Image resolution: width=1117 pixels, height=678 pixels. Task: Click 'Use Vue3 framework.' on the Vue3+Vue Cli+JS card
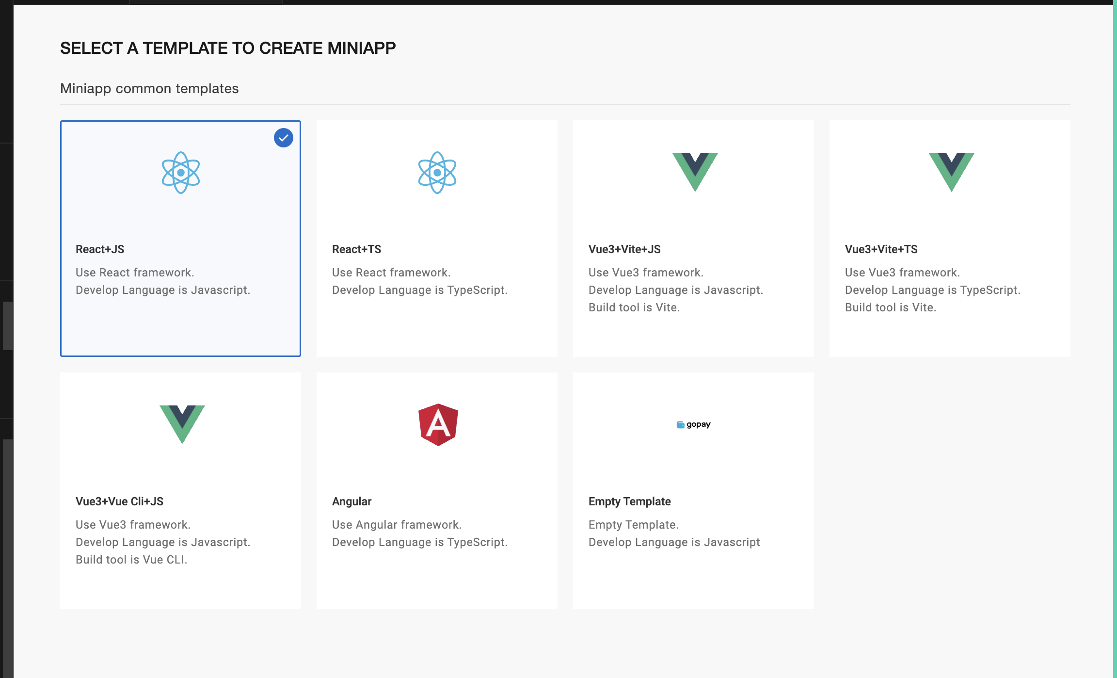pos(133,525)
